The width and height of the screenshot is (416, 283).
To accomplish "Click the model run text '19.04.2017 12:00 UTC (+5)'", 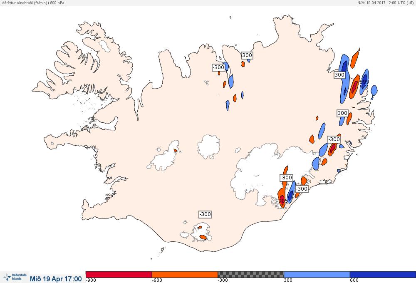I will click(390, 2).
